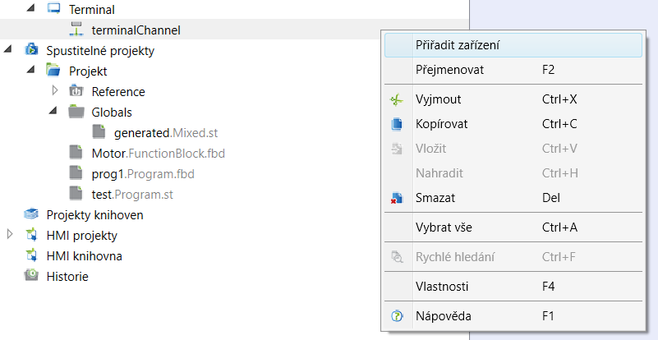Collapse the Globals folder
The height and width of the screenshot is (340, 658).
point(53,111)
